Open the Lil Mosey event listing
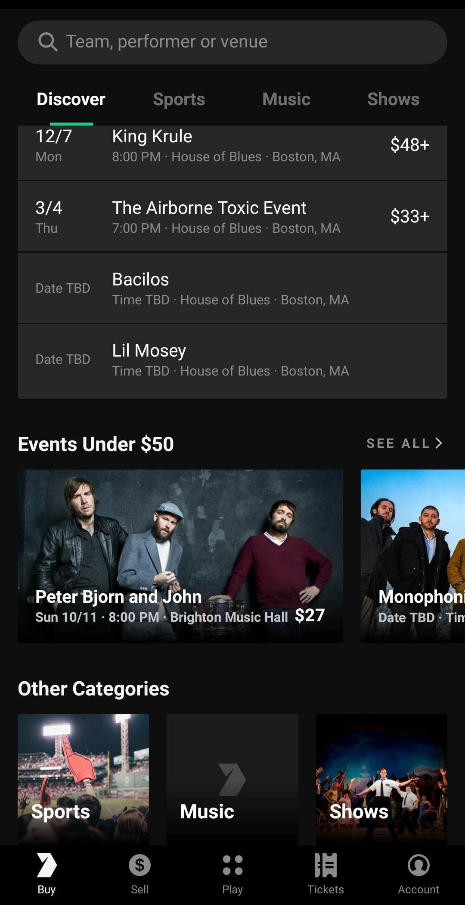The height and width of the screenshot is (905, 465). (x=232, y=361)
